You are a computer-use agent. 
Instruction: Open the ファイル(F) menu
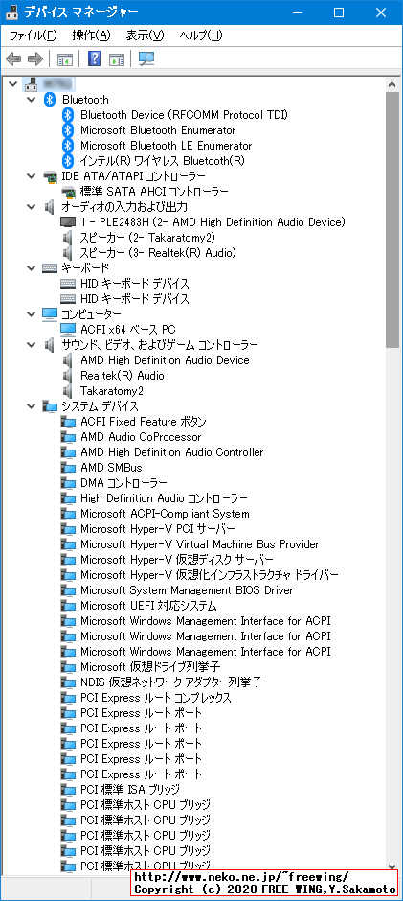pos(34,35)
